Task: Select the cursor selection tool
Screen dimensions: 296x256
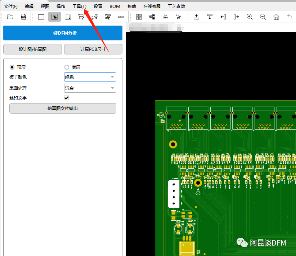Action: [54, 17]
